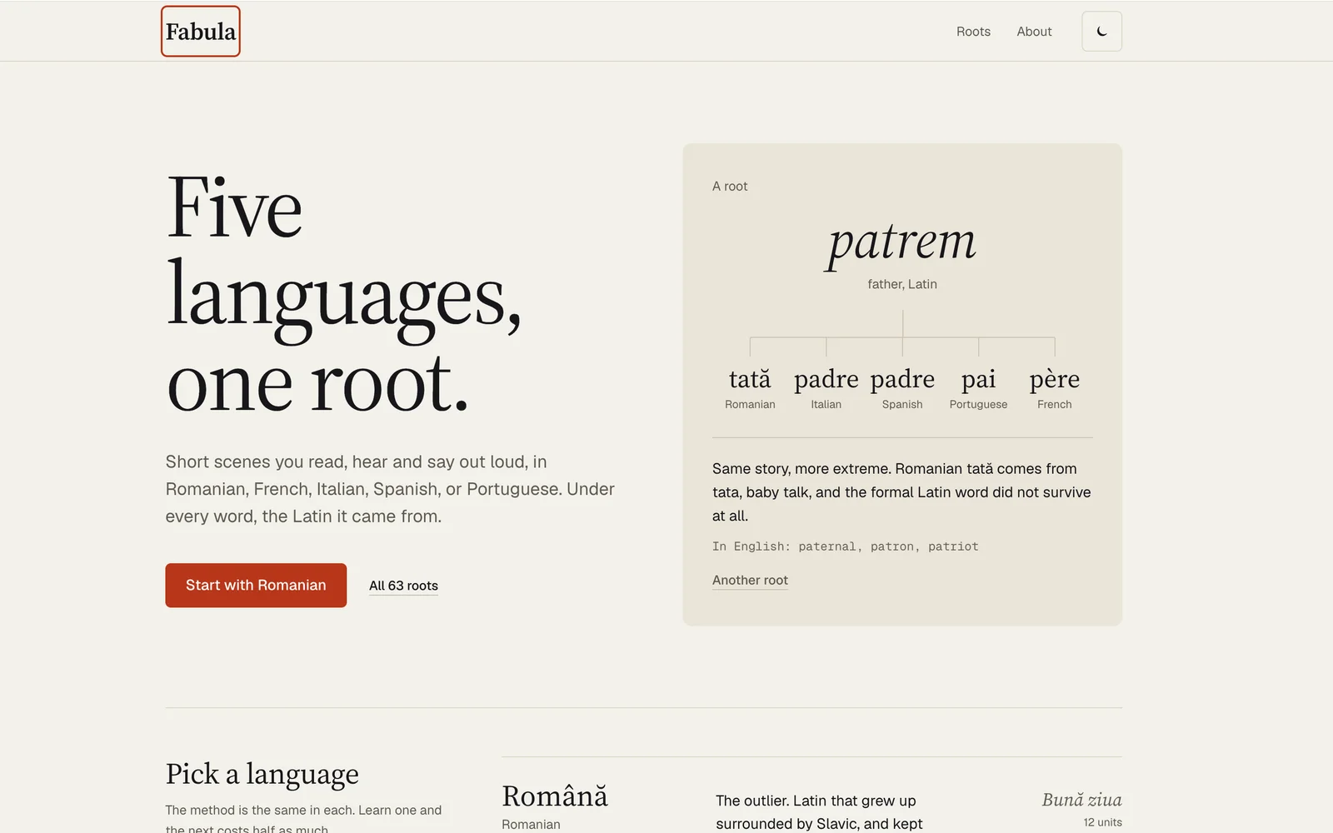
Task: Open the Roots nav item
Action: 973,32
